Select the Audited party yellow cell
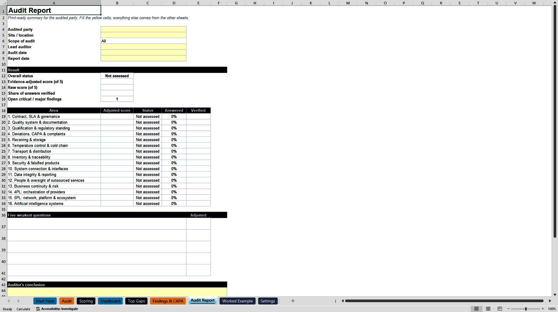This screenshot has height=312, width=558. click(143, 29)
